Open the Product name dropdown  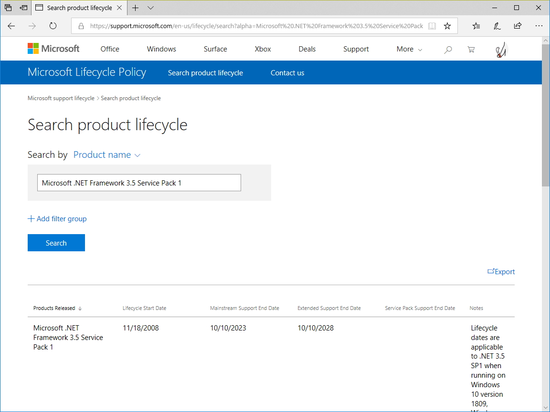pyautogui.click(x=106, y=155)
